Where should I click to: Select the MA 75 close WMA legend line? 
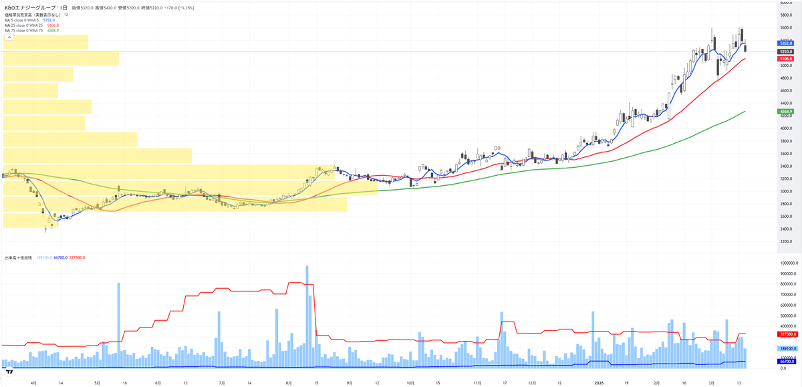(x=24, y=31)
